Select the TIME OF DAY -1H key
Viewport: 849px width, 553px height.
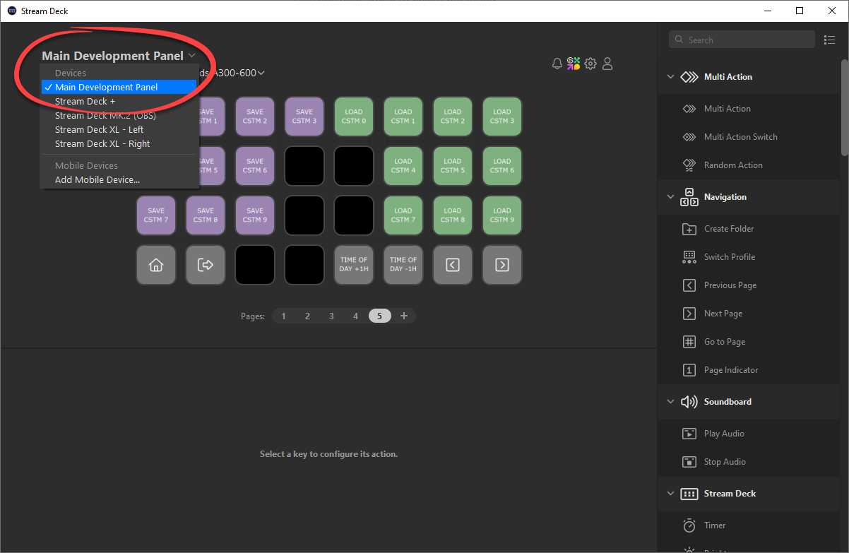403,265
